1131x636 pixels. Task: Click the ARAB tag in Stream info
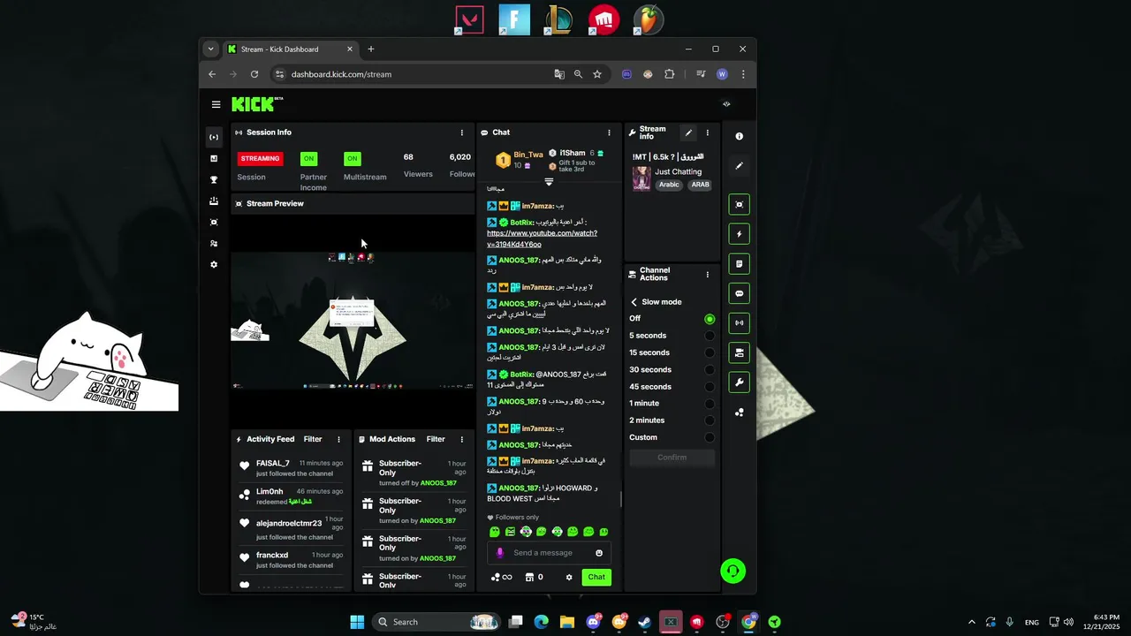700,185
